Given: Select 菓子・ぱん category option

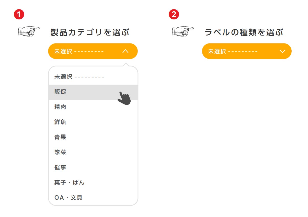Looking at the screenshot, I should (x=69, y=182).
